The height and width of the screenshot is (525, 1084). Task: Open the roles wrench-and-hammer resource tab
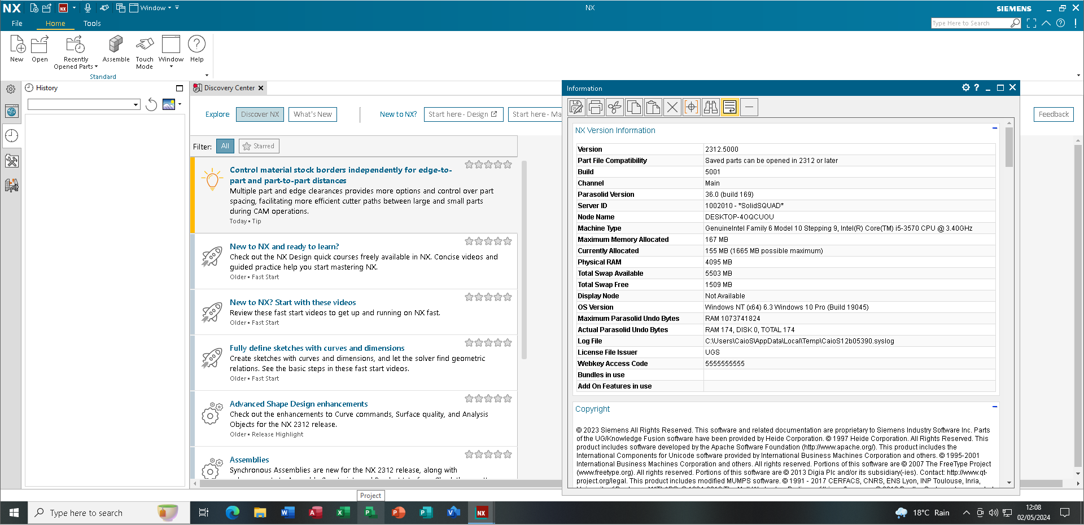[12, 161]
